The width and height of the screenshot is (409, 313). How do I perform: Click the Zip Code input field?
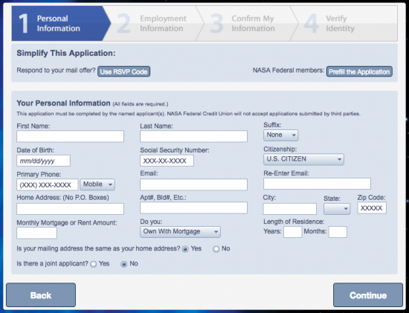coord(372,208)
